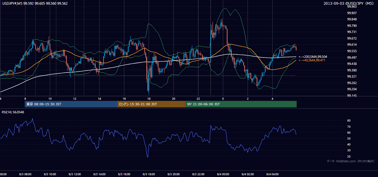Select the NY 21:00-06:00 JST session bar

[x=241, y=104]
